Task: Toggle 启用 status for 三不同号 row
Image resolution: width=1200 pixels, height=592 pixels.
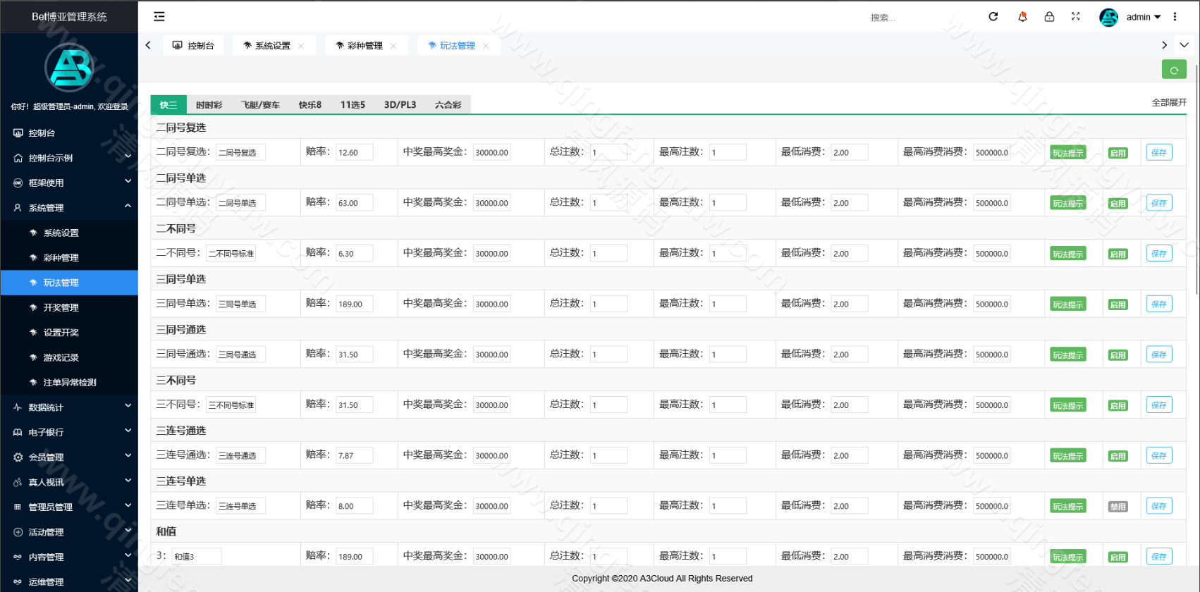Action: (1118, 406)
